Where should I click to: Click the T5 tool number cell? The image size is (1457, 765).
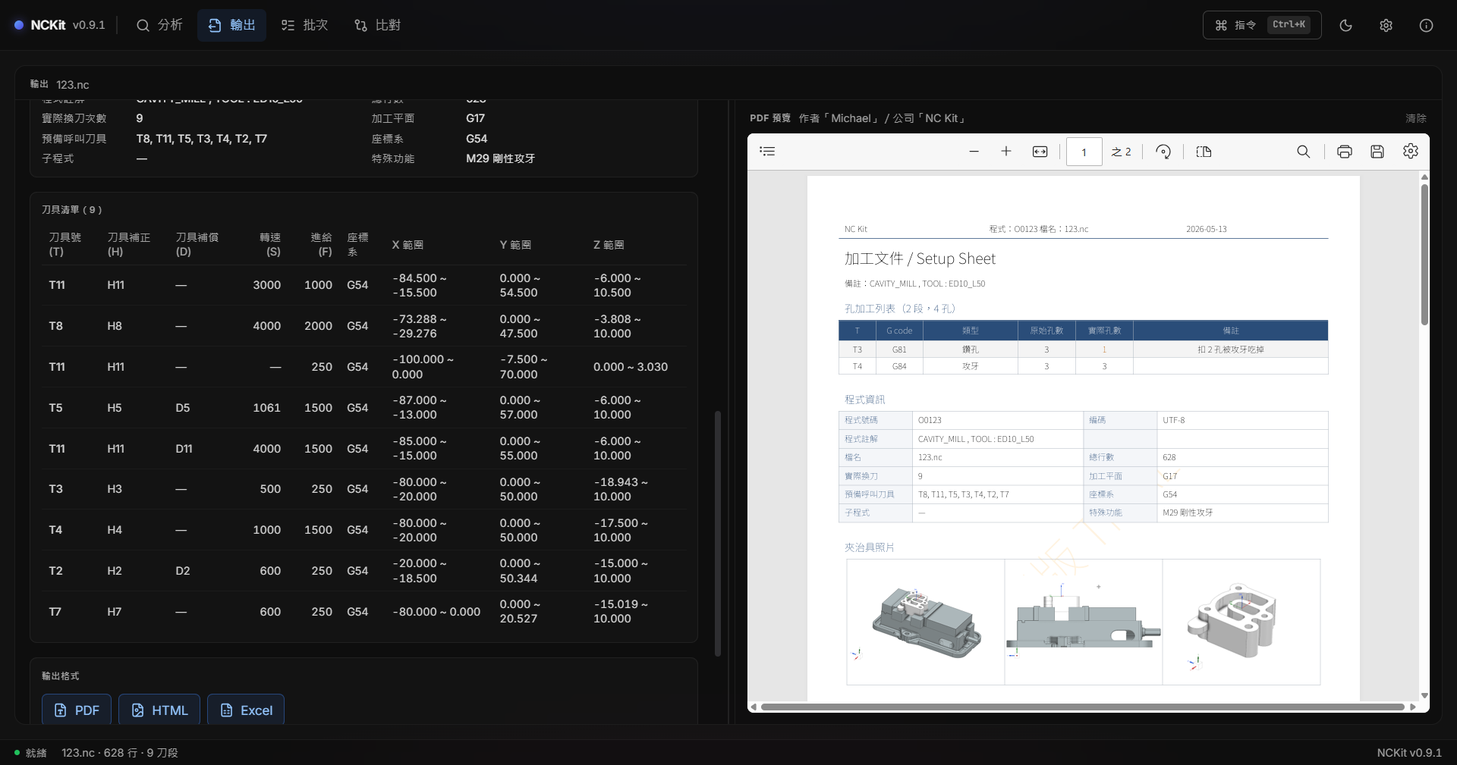point(56,408)
